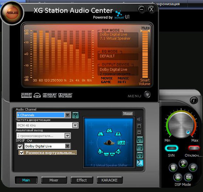The height and width of the screenshot is (192, 203).
Task: Click the MUSIC label on the display
Action: (123, 78)
